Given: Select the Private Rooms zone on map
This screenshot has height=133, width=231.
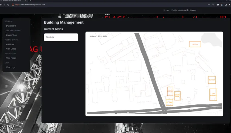Looking at the screenshot, I should [177, 96].
